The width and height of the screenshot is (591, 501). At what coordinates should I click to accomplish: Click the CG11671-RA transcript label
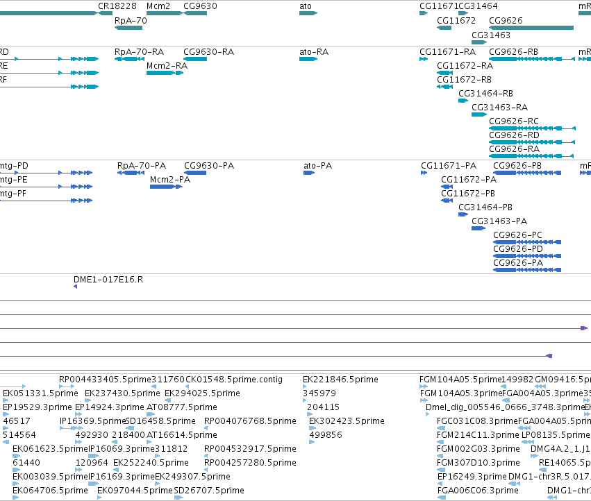point(448,52)
